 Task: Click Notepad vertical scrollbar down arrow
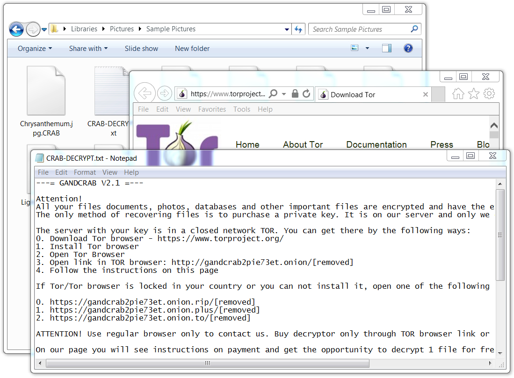click(500, 353)
